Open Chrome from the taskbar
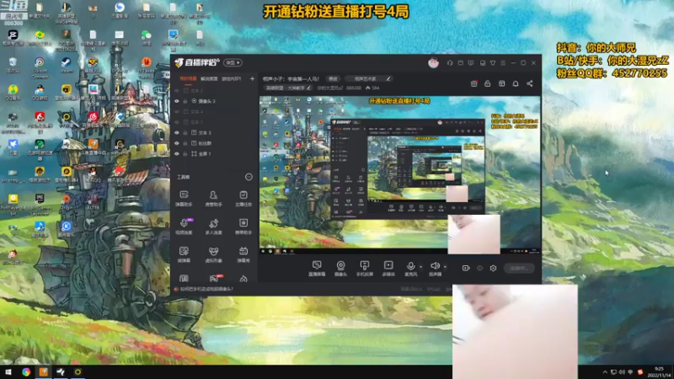 pos(26,372)
